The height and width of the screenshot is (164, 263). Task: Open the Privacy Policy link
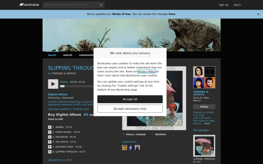(146, 71)
